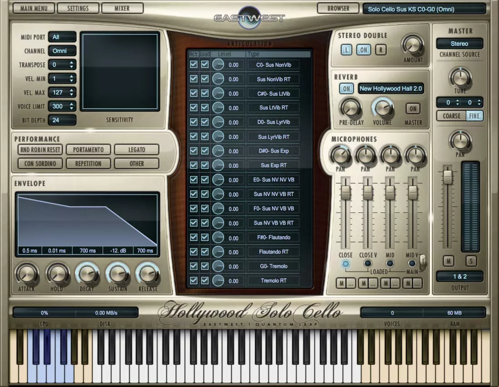Click the Portamento performance button
Viewport: 499px width, 387px height.
pos(88,150)
